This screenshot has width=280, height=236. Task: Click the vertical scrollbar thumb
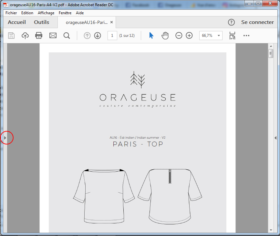pyautogui.click(x=271, y=53)
